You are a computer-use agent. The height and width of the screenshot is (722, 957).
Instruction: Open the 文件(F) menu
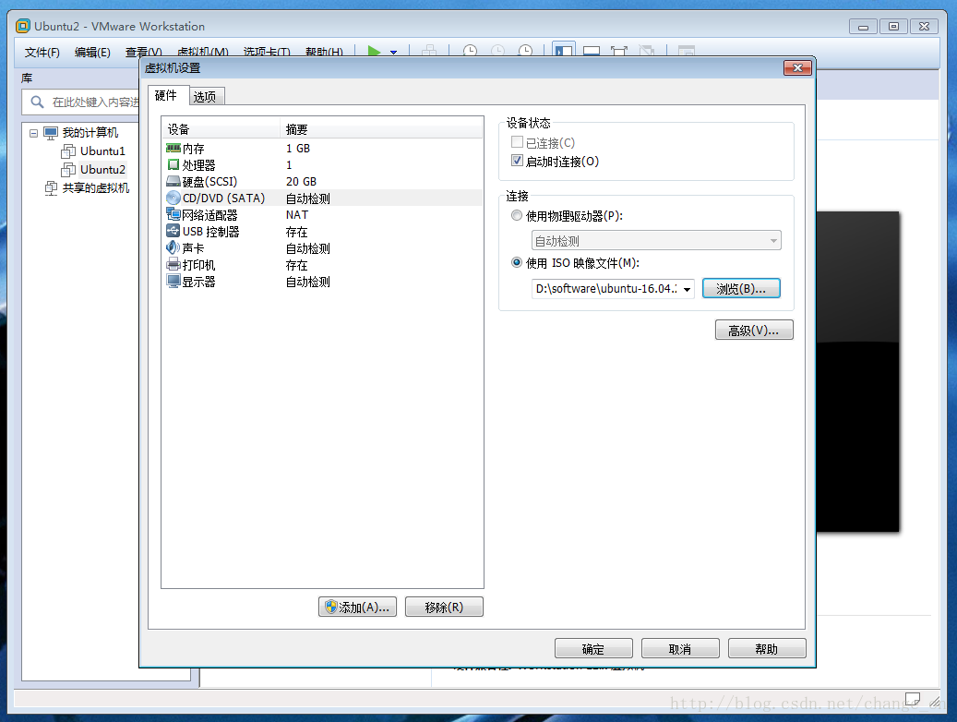(x=42, y=53)
